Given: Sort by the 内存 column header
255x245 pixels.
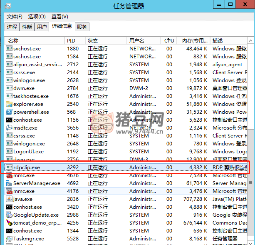Looking at the screenshot, I should (193, 41).
